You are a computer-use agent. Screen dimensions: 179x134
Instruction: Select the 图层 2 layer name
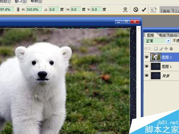click(x=167, y=58)
